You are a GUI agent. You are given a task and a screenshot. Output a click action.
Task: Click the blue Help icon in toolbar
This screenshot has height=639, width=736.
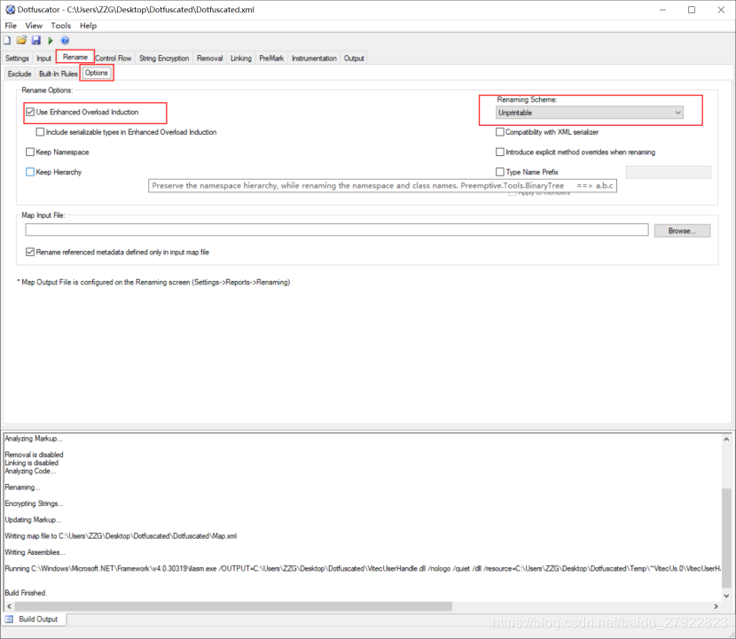pos(66,41)
